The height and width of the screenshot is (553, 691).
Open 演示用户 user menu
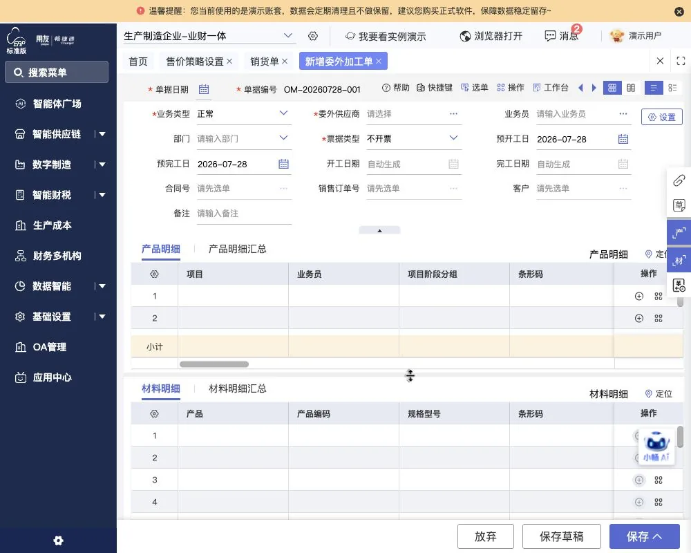tap(636, 36)
